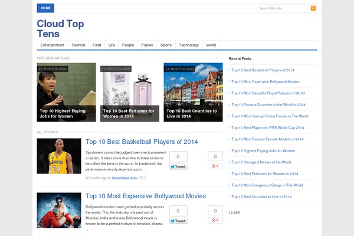This screenshot has height=236, width=354.
Task: Open the Technology category menu
Action: pos(189,45)
